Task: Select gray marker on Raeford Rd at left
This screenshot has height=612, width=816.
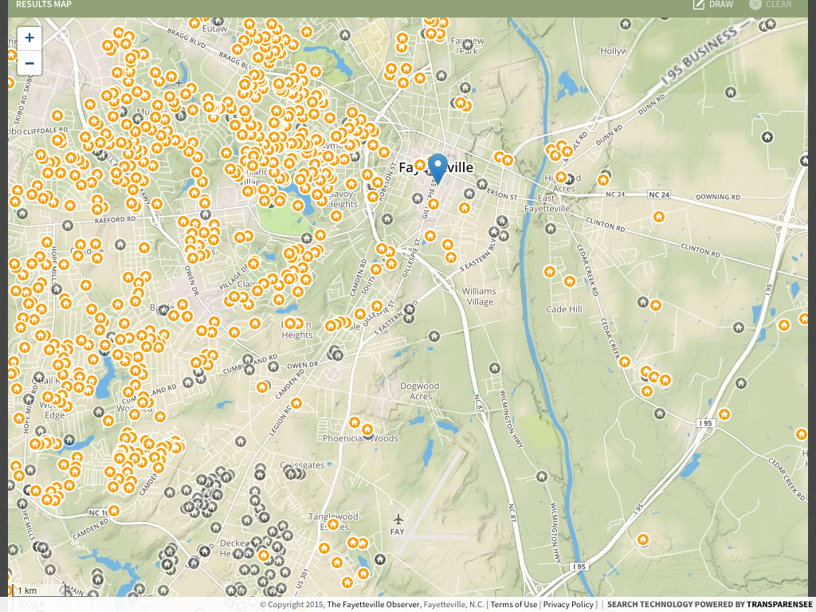Action: tap(68, 226)
